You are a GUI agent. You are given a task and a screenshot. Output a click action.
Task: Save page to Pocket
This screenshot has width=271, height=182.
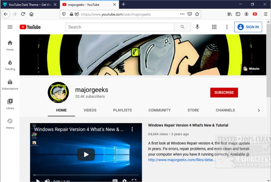click(x=190, y=14)
